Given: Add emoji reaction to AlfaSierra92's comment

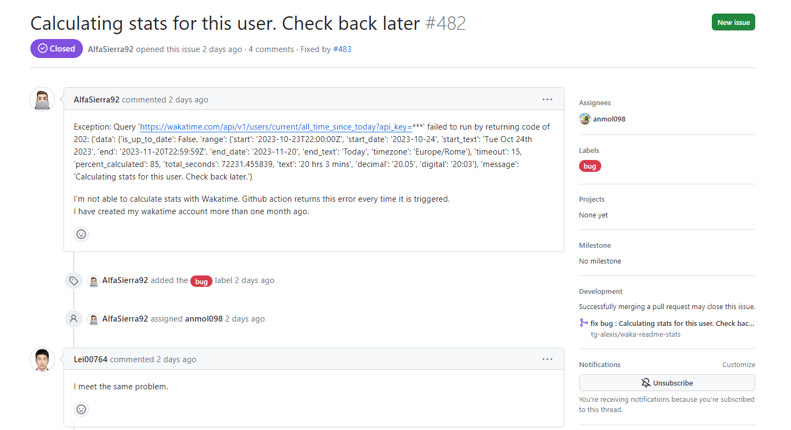Looking at the screenshot, I should tap(81, 234).
